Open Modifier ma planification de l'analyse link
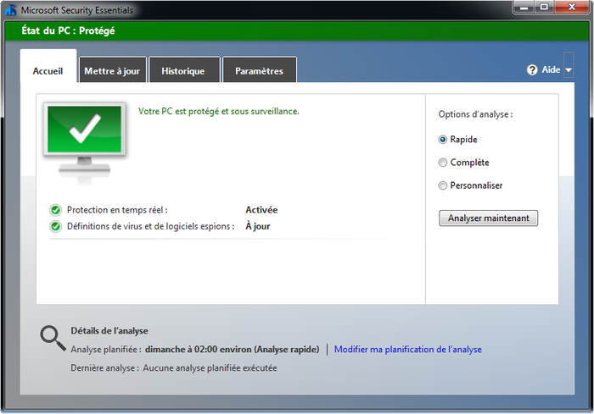The width and height of the screenshot is (594, 414). (x=408, y=350)
